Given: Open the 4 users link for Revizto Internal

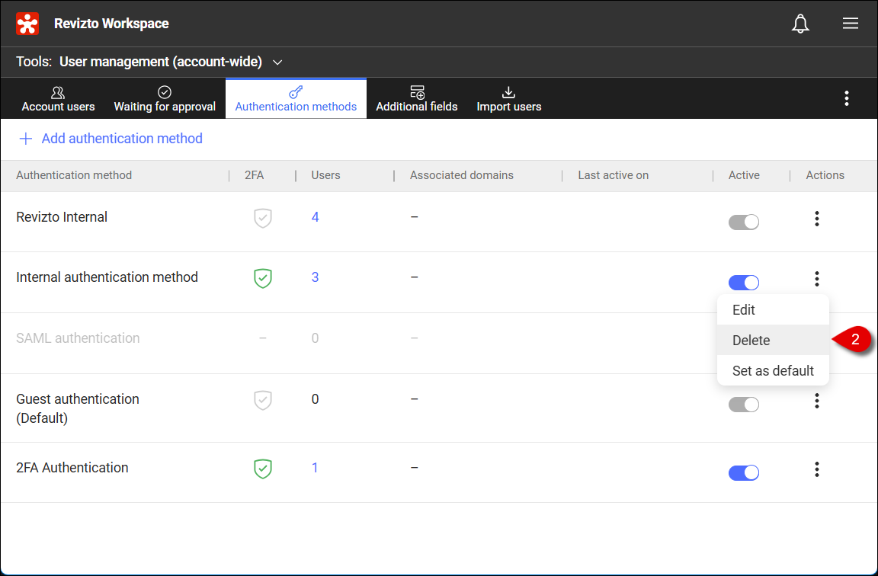Looking at the screenshot, I should [x=315, y=217].
